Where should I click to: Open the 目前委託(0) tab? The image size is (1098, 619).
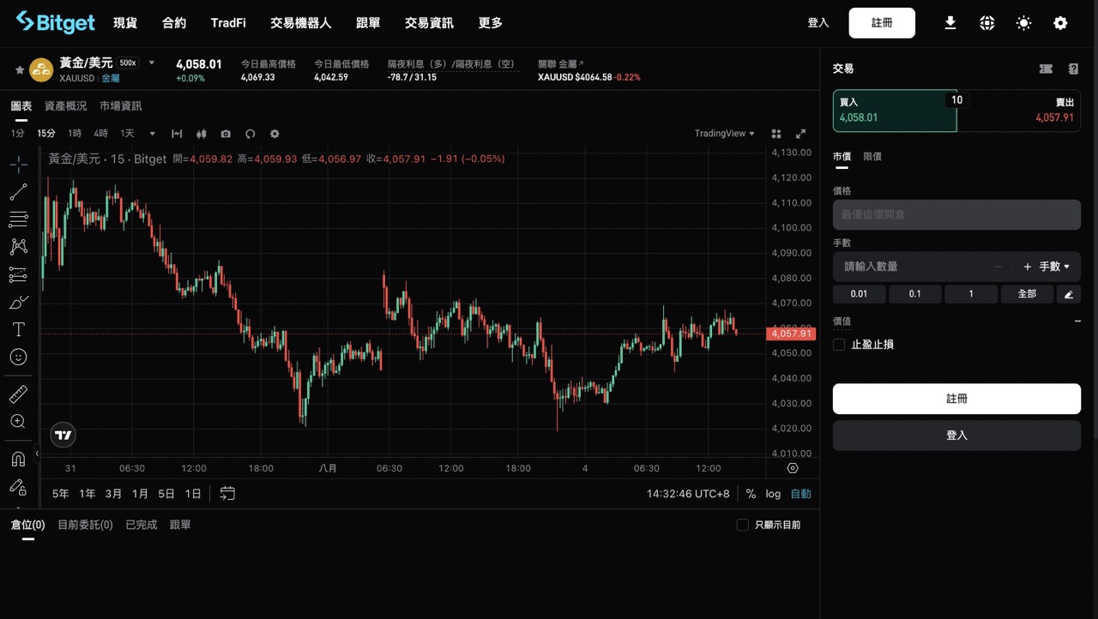(85, 525)
